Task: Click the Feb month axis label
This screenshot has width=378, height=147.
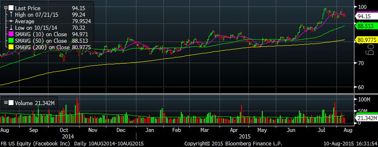Action: coord(177,130)
